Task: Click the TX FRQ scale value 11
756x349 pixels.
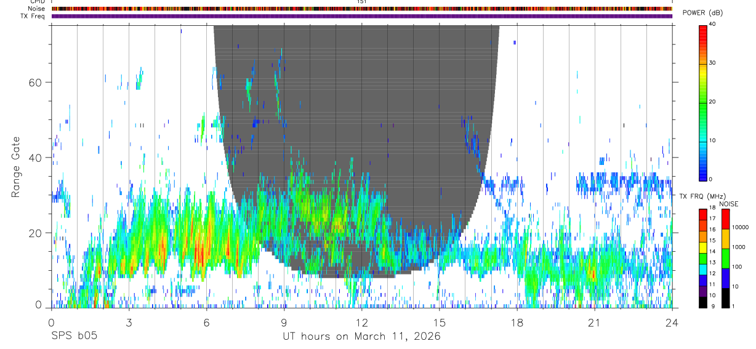Action: (x=713, y=284)
